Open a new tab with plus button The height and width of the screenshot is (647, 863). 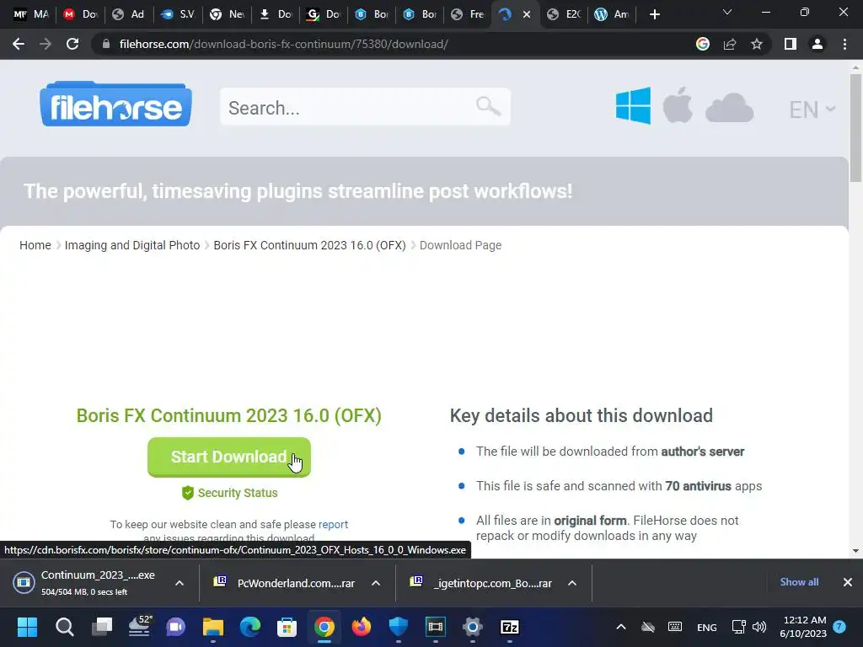[x=654, y=14]
